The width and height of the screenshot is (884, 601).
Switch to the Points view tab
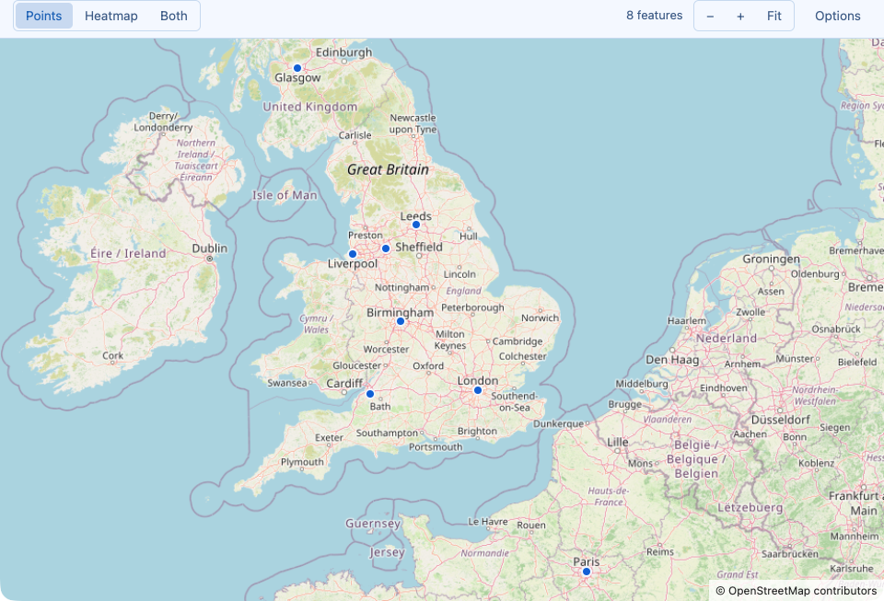pyautogui.click(x=44, y=16)
